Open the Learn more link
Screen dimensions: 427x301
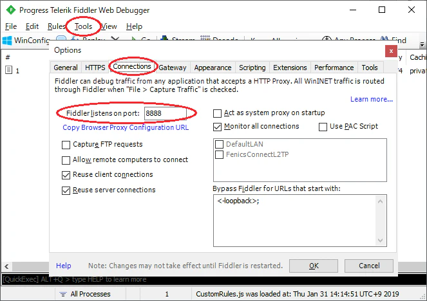point(372,99)
